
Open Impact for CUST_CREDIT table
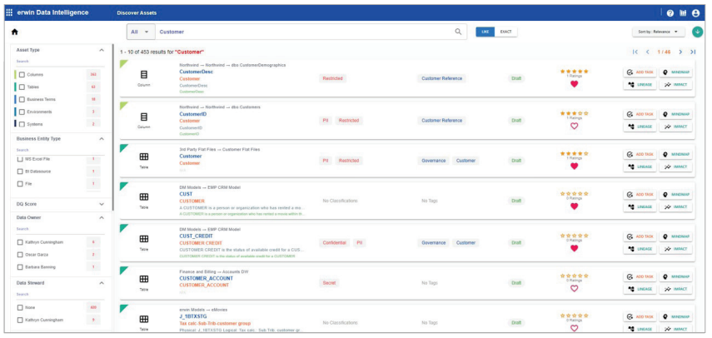pyautogui.click(x=675, y=249)
